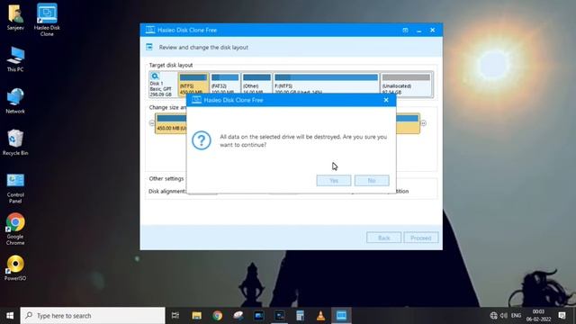Open Chrome from the taskbar
The width and height of the screenshot is (576, 324).
(x=217, y=316)
